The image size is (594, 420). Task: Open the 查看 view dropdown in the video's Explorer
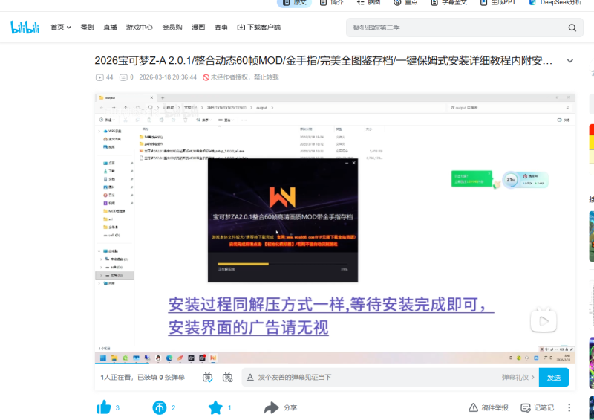(226, 120)
